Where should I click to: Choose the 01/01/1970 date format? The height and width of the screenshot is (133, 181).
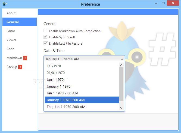click(82, 73)
